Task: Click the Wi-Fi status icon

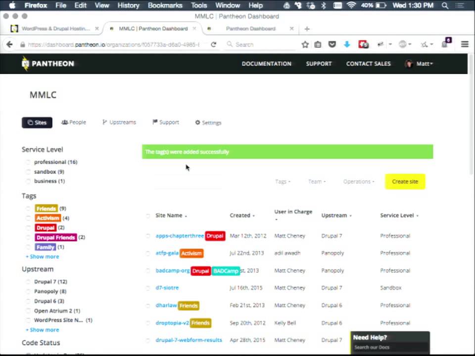Action: point(351,5)
